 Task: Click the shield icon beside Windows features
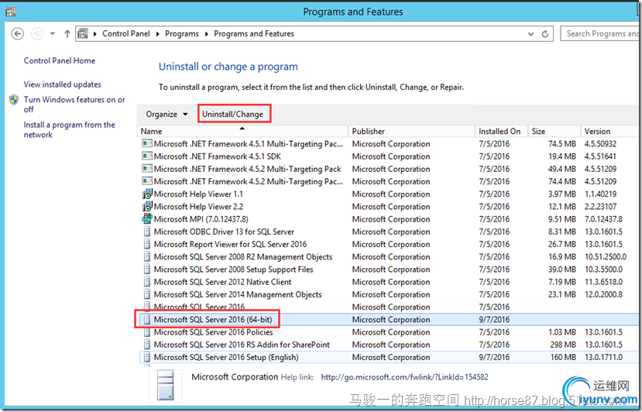[14, 100]
